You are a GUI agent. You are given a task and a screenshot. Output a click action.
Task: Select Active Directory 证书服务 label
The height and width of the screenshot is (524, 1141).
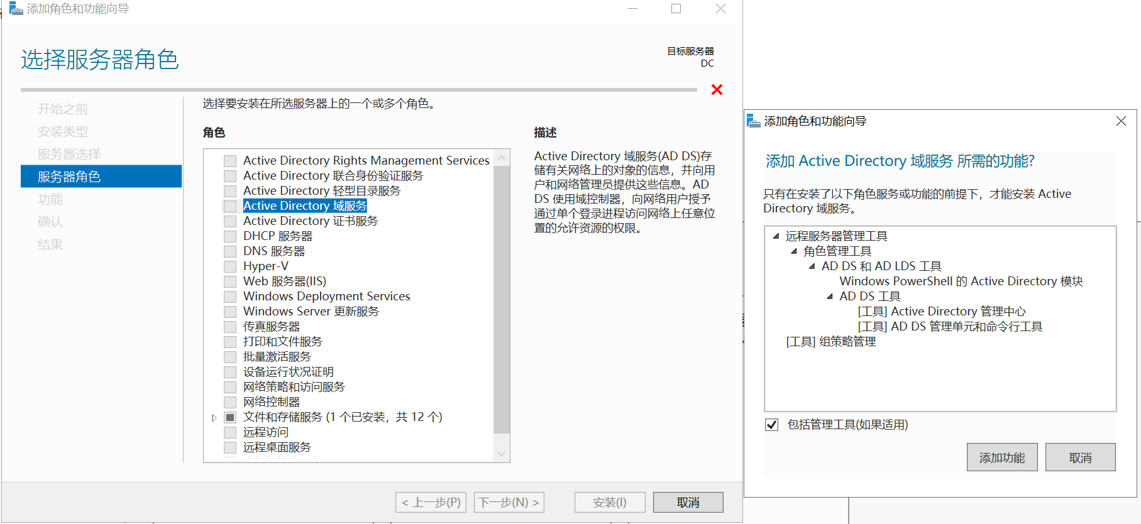tap(311, 221)
